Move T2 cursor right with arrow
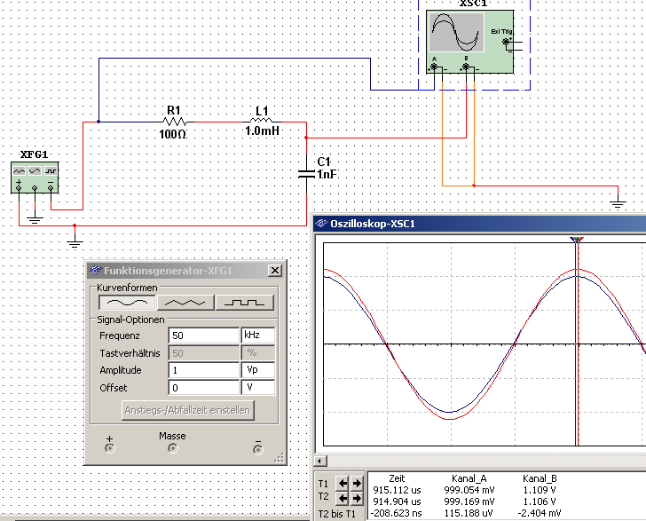The height and width of the screenshot is (521, 646). pos(357,497)
